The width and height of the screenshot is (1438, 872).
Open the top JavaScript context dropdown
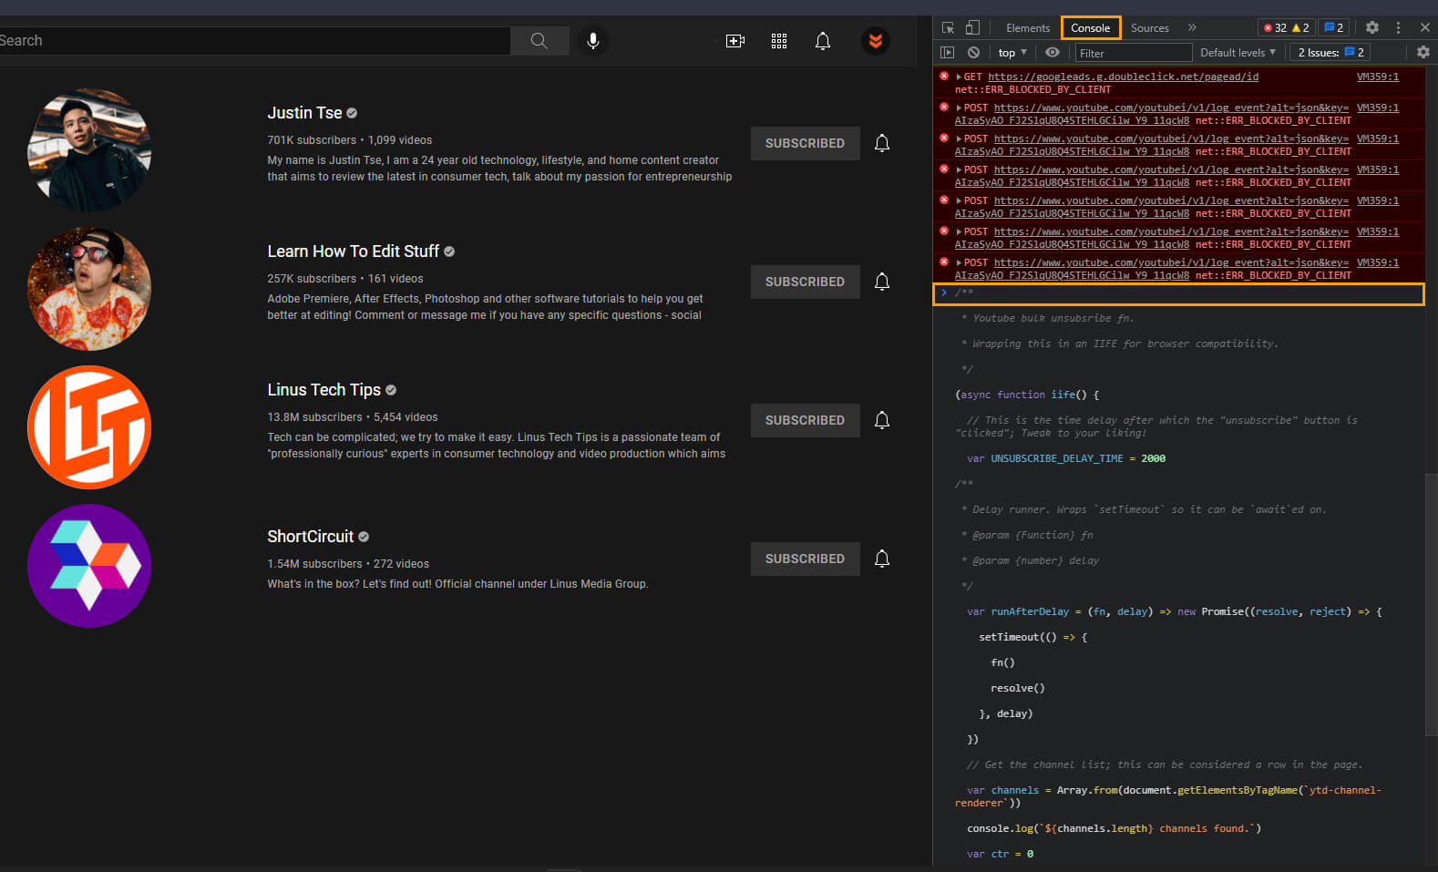(1012, 53)
